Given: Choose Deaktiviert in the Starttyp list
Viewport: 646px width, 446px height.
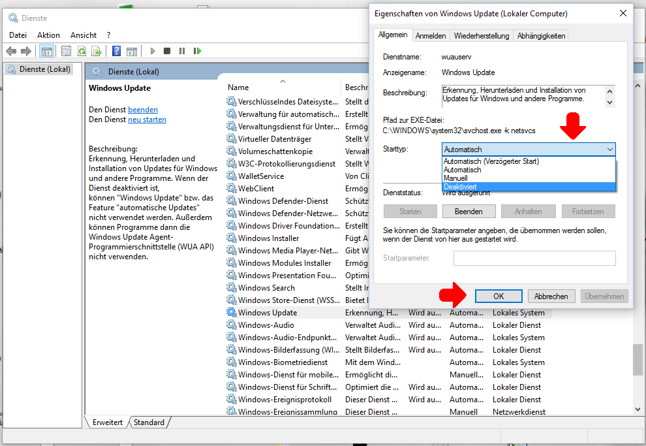Looking at the screenshot, I should click(529, 187).
